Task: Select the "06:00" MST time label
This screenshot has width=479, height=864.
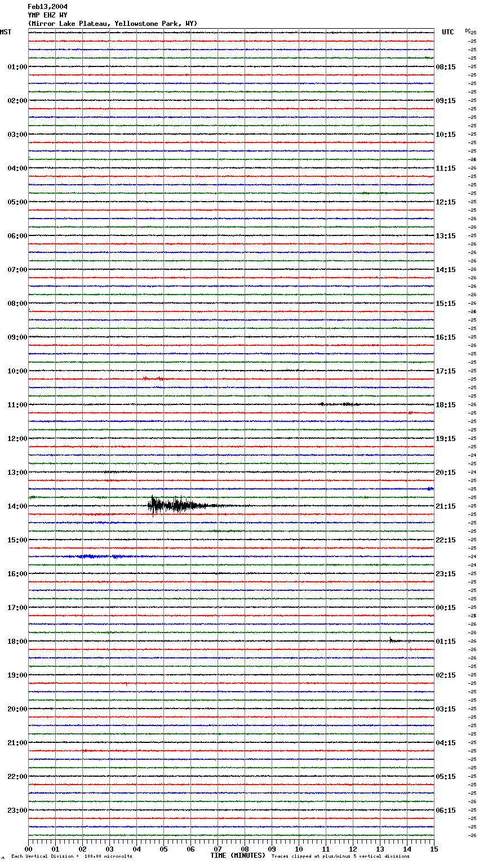Action: coord(17,236)
